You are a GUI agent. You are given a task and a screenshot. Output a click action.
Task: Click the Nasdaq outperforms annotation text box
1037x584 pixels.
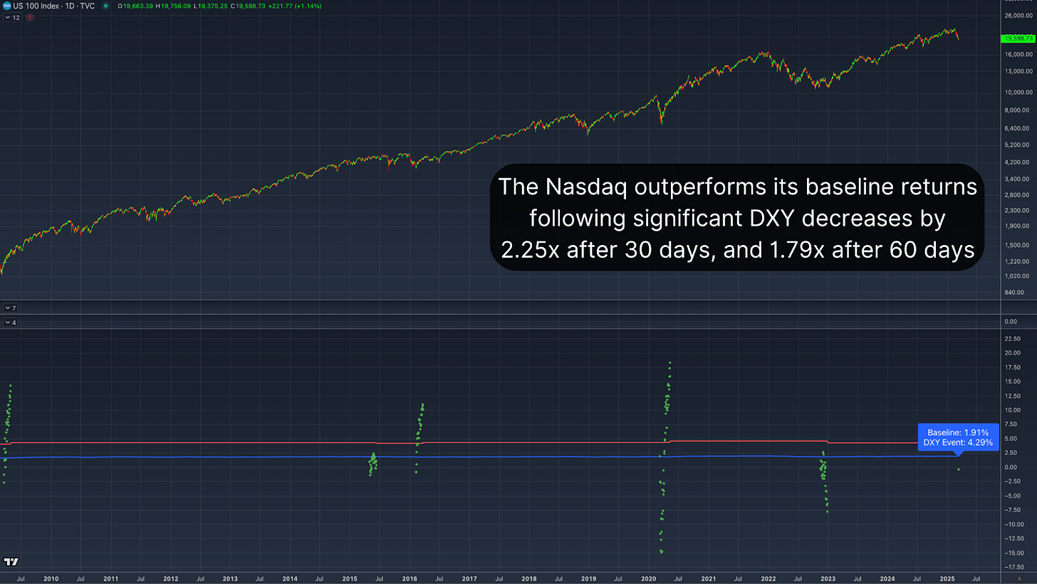737,217
